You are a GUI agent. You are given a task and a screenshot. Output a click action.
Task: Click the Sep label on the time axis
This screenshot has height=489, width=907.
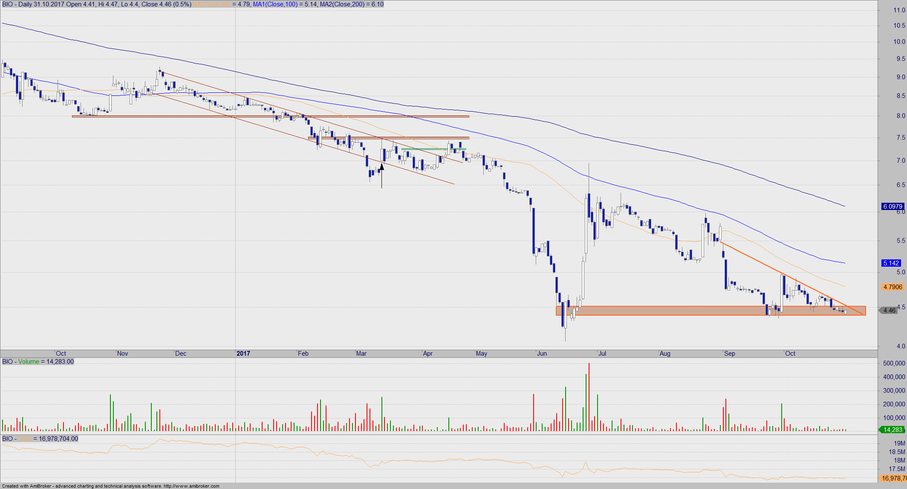point(729,354)
